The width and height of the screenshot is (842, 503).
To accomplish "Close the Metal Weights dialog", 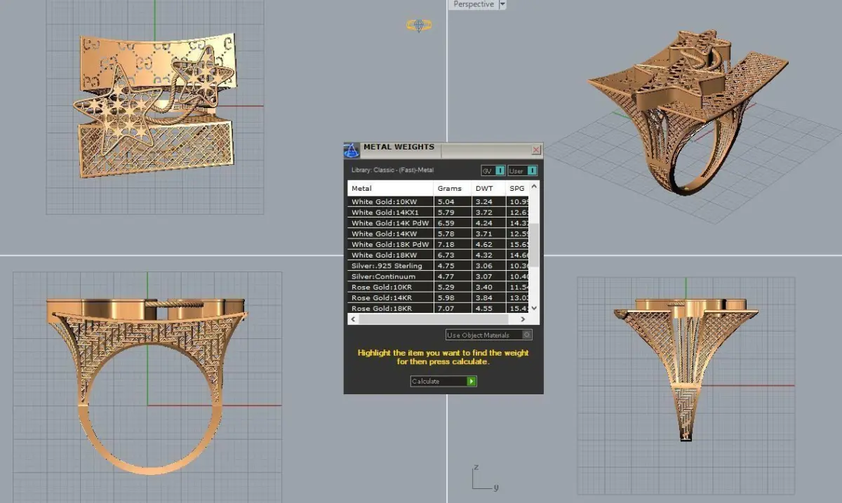I will click(x=536, y=150).
